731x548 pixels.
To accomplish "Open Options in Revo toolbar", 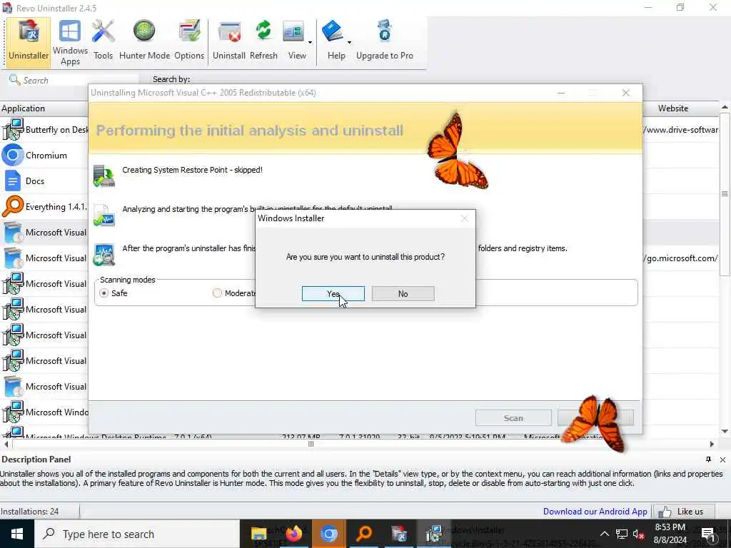I will (189, 41).
